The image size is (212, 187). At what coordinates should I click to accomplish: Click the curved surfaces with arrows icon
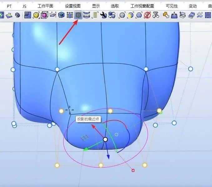86,15
